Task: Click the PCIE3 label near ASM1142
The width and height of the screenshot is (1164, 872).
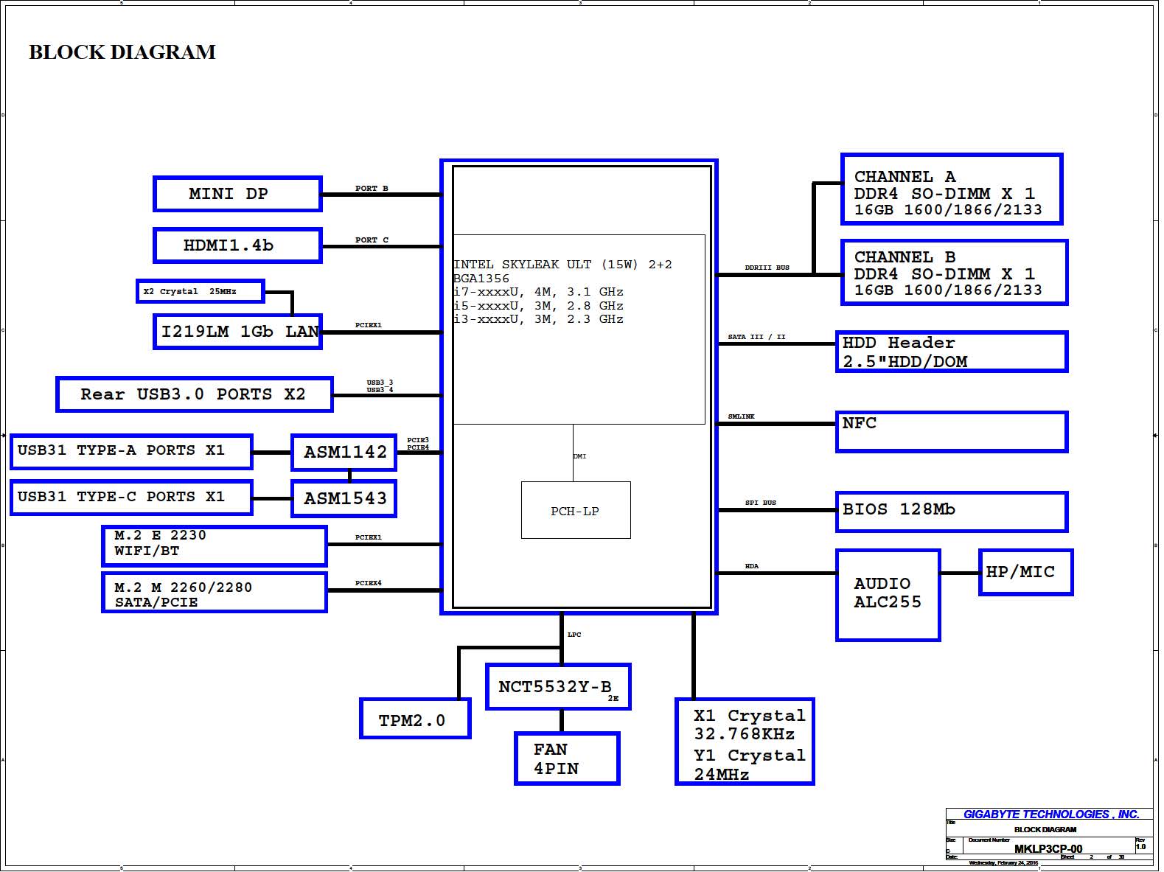Action: [418, 440]
